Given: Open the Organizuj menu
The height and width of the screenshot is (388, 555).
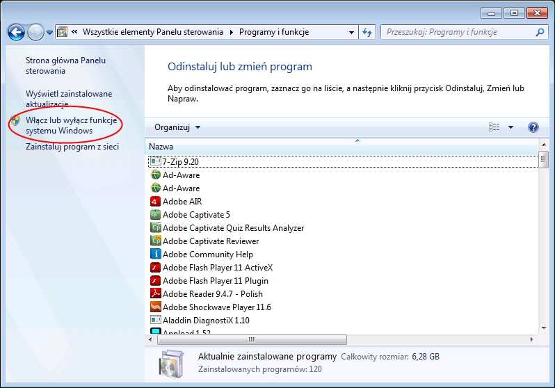Looking at the screenshot, I should [177, 127].
